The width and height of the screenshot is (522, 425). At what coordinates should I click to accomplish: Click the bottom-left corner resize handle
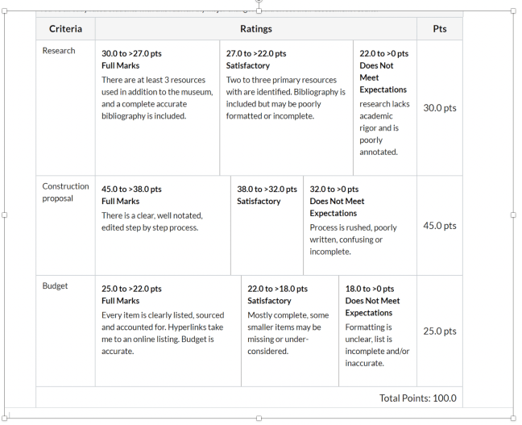tap(5, 419)
